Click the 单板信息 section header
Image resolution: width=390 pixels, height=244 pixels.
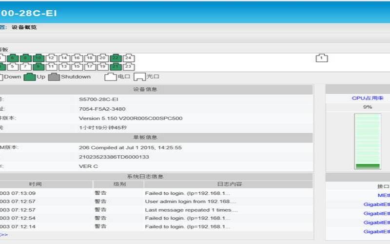[145, 137]
